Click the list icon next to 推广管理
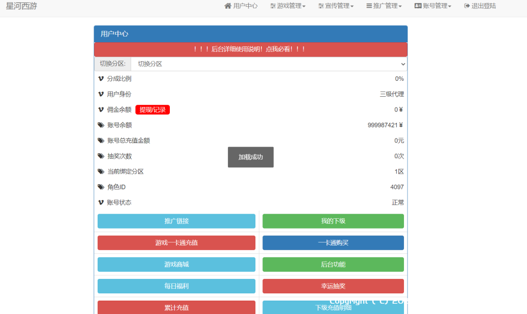The width and height of the screenshot is (527, 314). [369, 6]
